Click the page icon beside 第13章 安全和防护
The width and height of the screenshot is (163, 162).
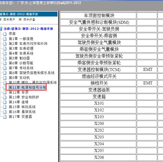pos(5,97)
